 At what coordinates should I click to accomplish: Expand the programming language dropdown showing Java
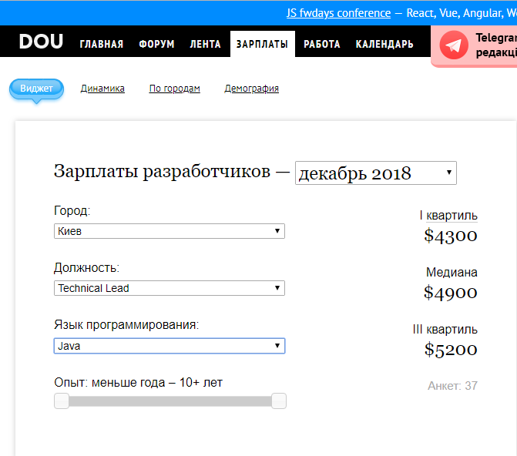tap(170, 346)
